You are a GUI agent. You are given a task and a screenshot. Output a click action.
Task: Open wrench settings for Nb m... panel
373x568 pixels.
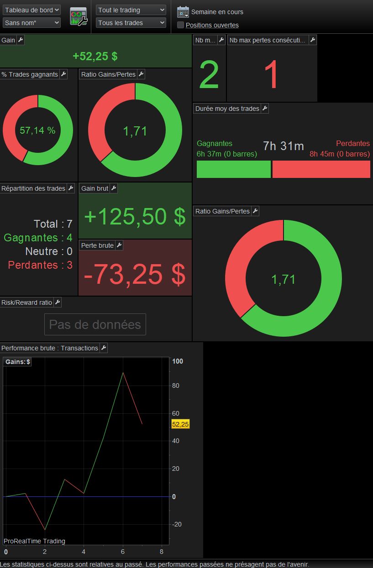(221, 40)
